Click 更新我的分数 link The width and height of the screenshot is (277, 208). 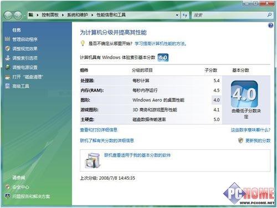point(258,141)
